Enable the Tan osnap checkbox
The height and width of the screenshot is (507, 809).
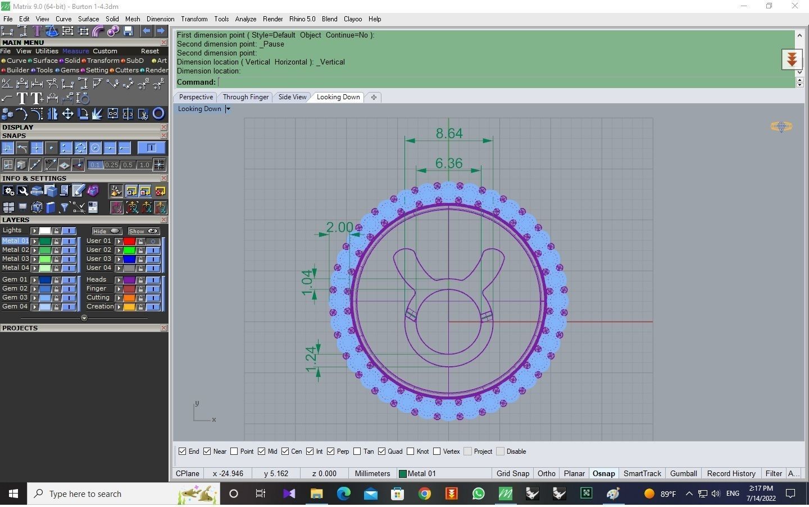coord(357,451)
